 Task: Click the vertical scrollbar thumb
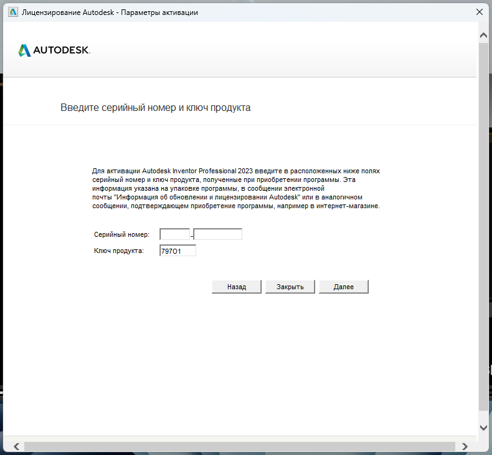(483, 226)
